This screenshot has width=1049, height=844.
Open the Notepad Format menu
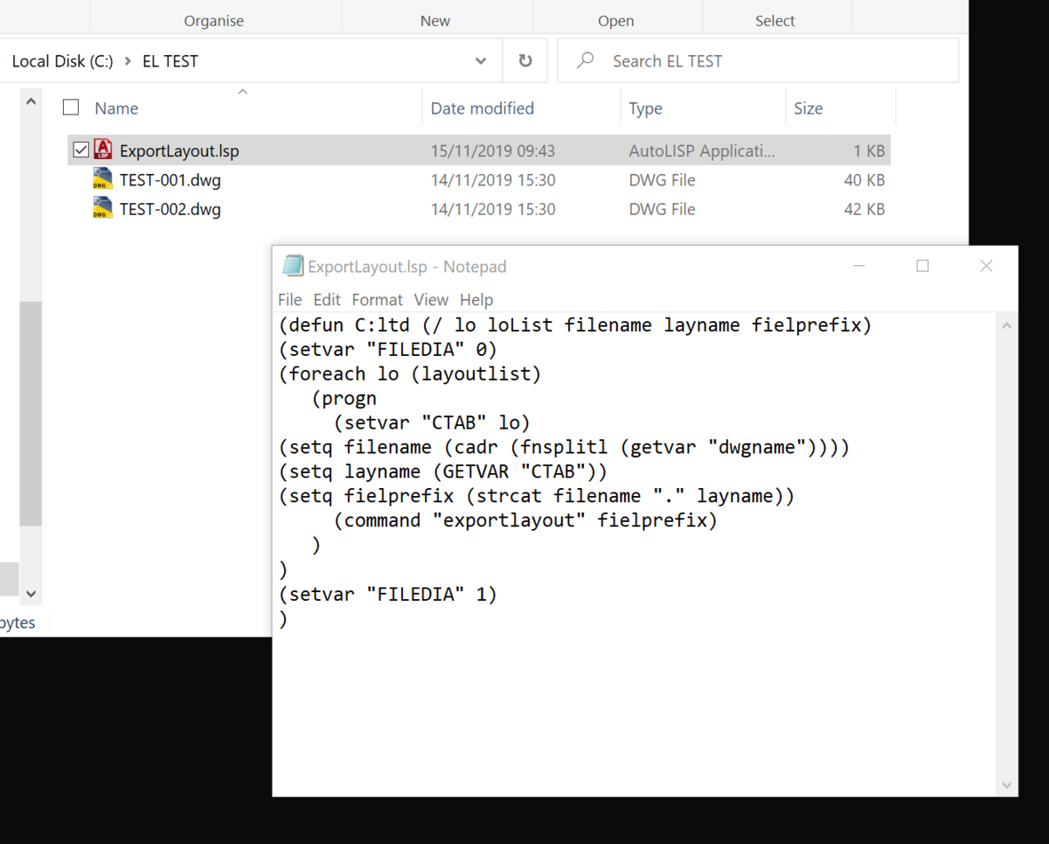(377, 299)
